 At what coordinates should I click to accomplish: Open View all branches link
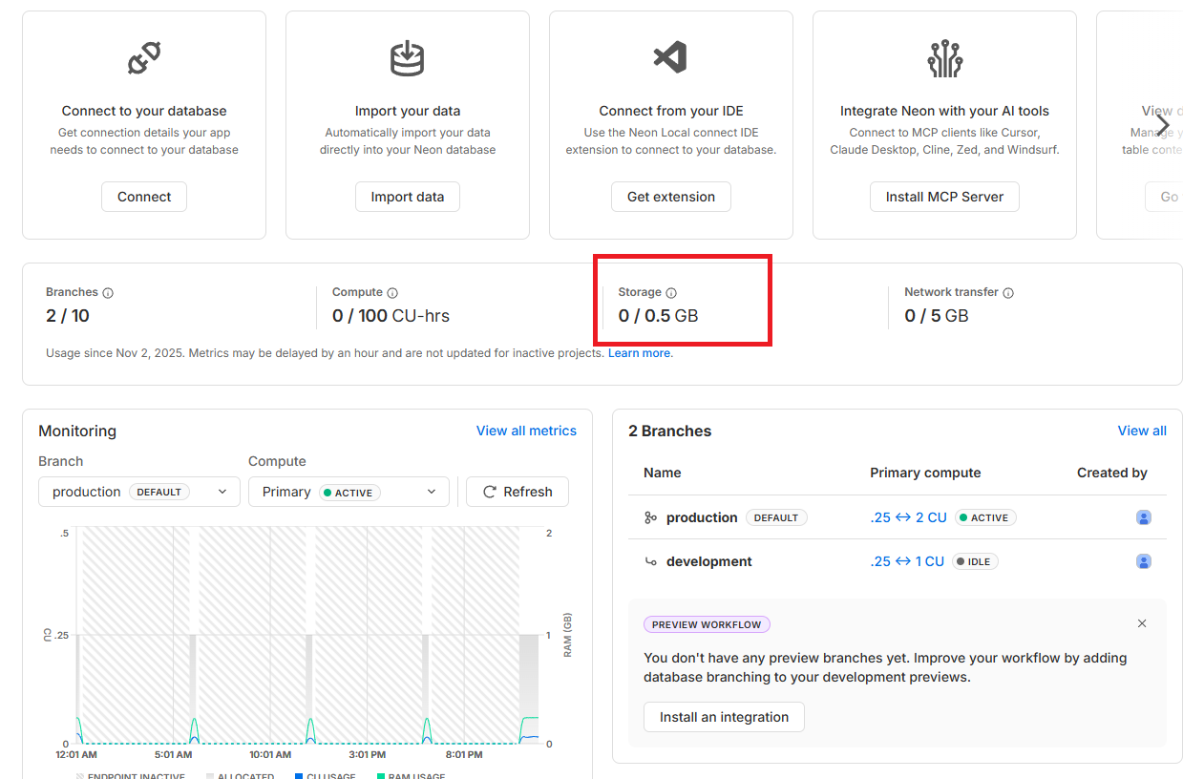coord(1142,431)
